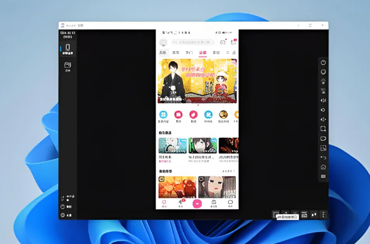Image resolution: width=370 pixels, height=244 pixels.
Task: Click the rounded rectangle icon in right toolbar
Action: click(x=323, y=138)
